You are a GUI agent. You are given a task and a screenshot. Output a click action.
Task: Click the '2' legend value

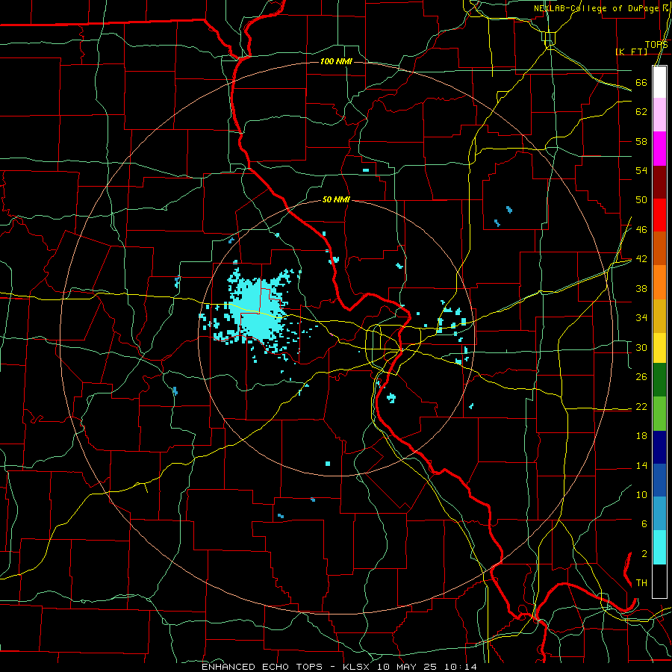click(x=644, y=554)
